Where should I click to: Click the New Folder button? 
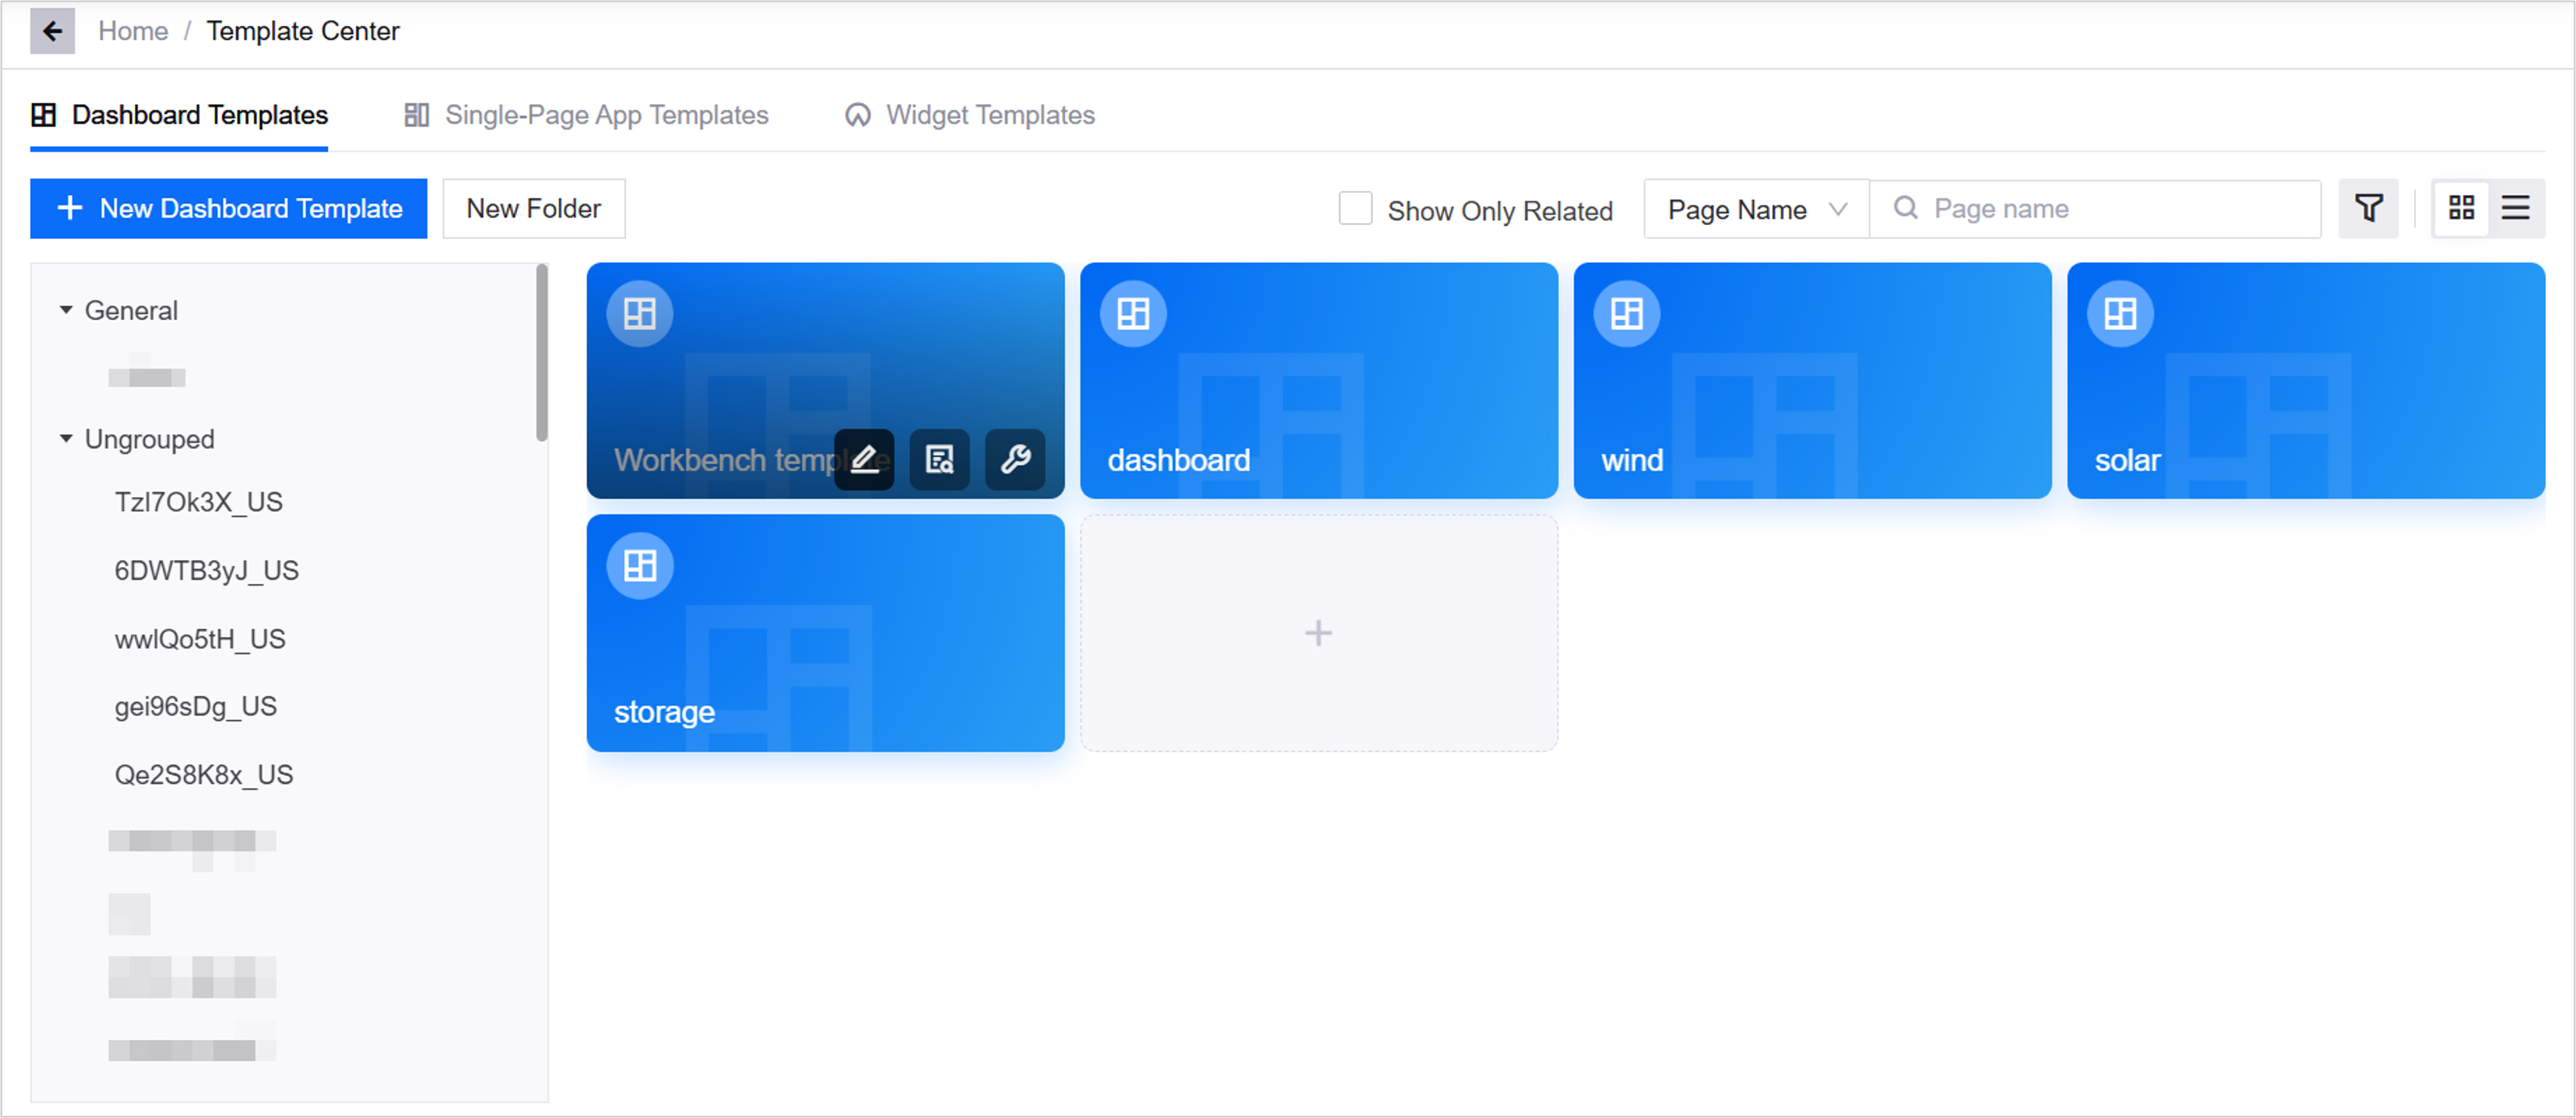(x=533, y=208)
